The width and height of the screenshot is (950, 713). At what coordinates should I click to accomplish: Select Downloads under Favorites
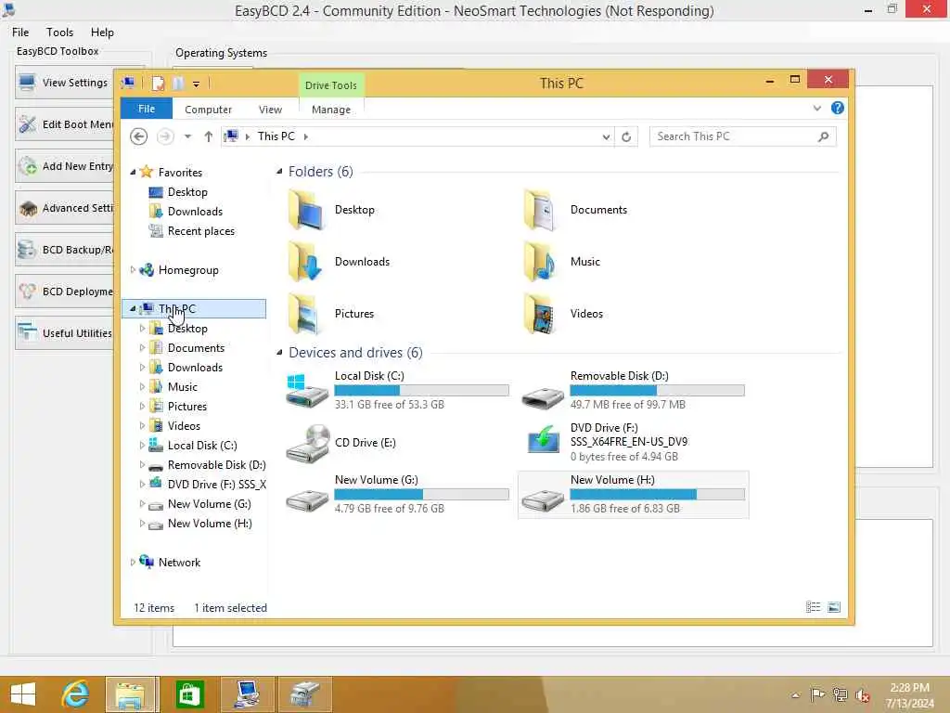[x=195, y=212]
